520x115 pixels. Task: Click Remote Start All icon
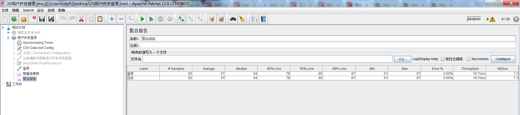(181, 19)
